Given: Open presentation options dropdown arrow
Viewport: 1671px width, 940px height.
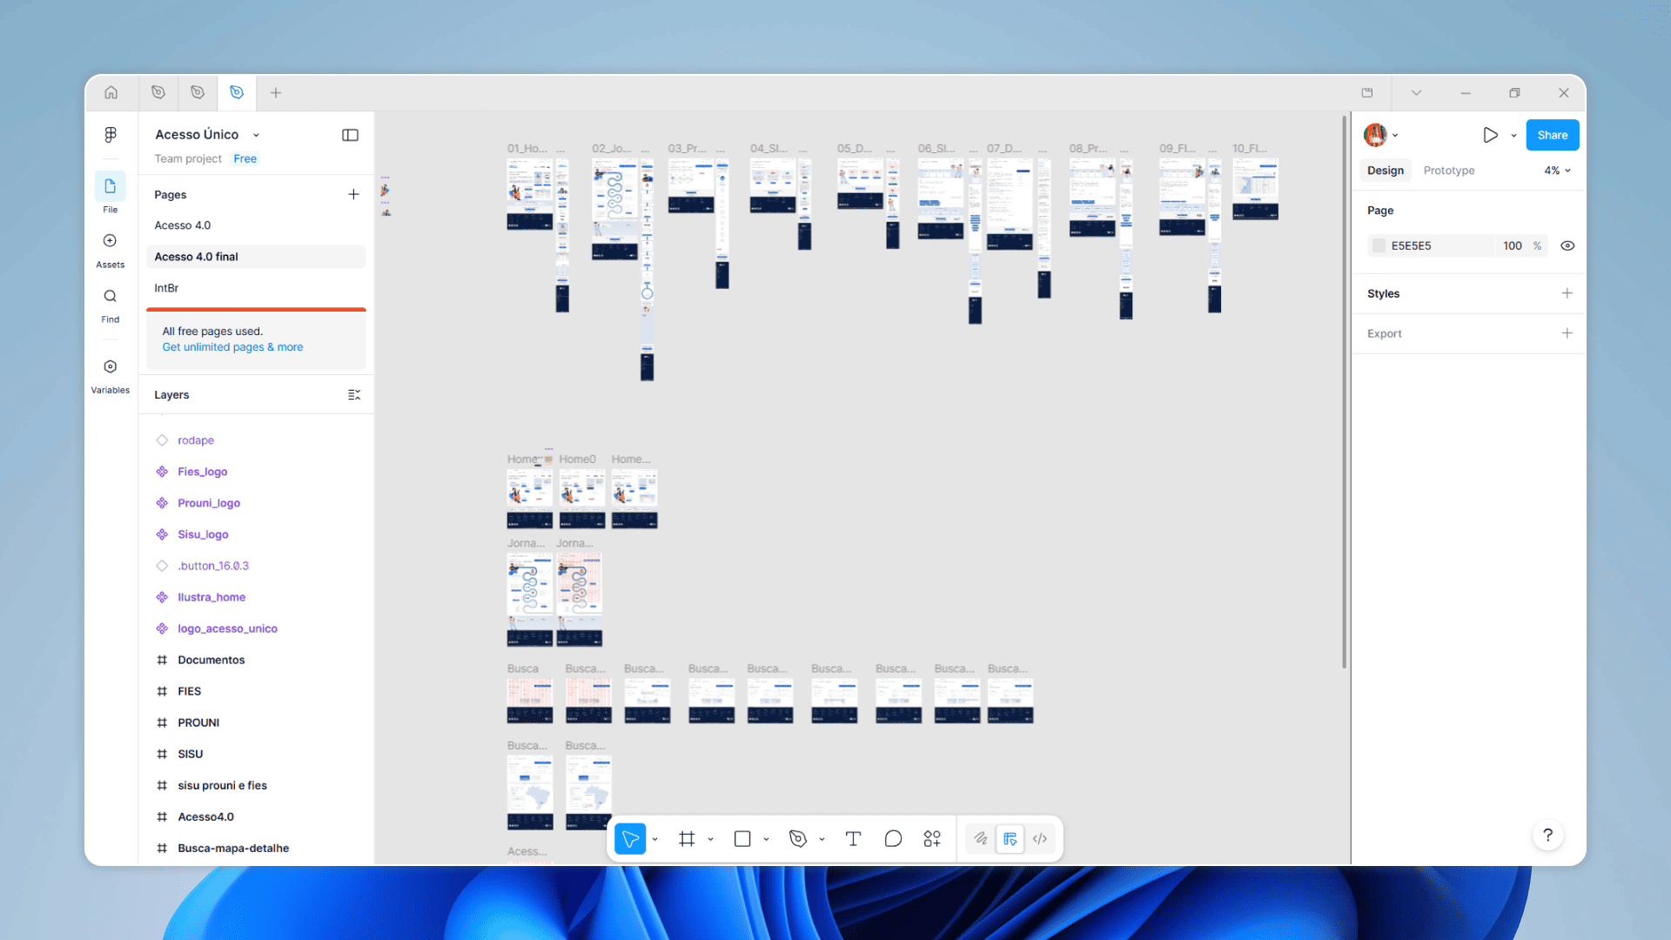Looking at the screenshot, I should point(1513,135).
